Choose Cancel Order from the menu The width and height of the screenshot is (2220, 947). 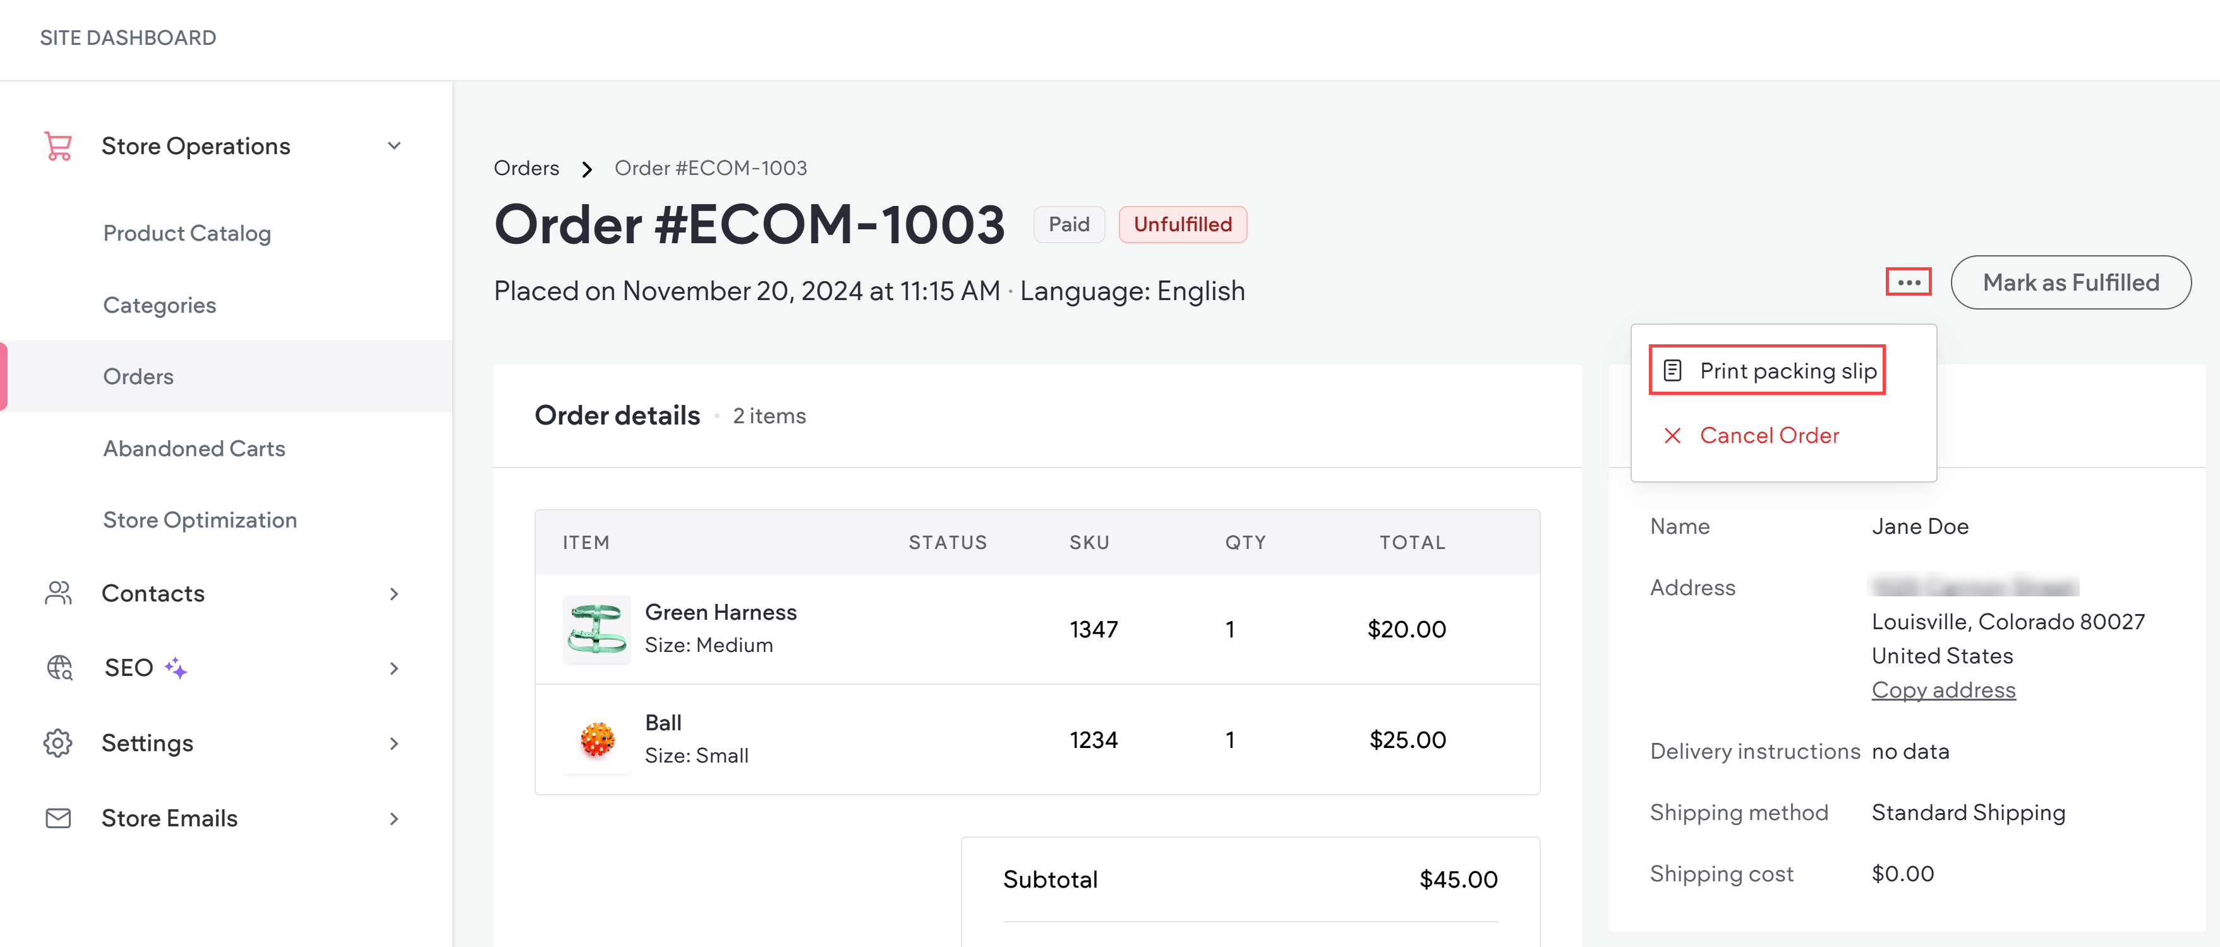pos(1768,435)
